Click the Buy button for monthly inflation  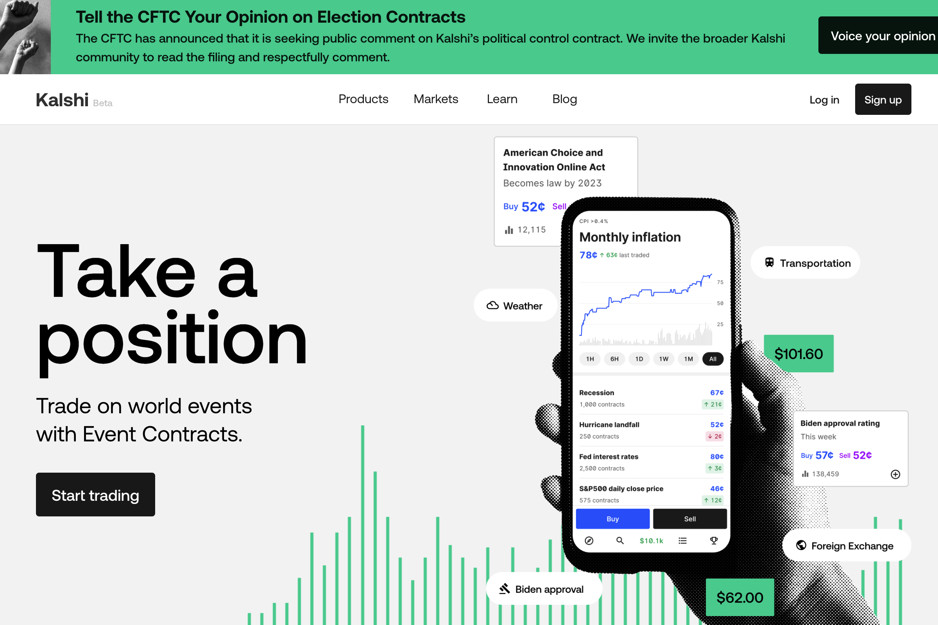[613, 518]
